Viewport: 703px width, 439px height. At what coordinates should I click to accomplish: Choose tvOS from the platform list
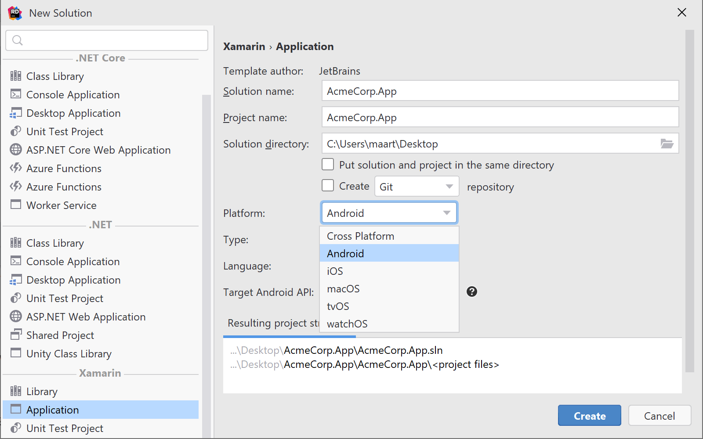(x=389, y=306)
